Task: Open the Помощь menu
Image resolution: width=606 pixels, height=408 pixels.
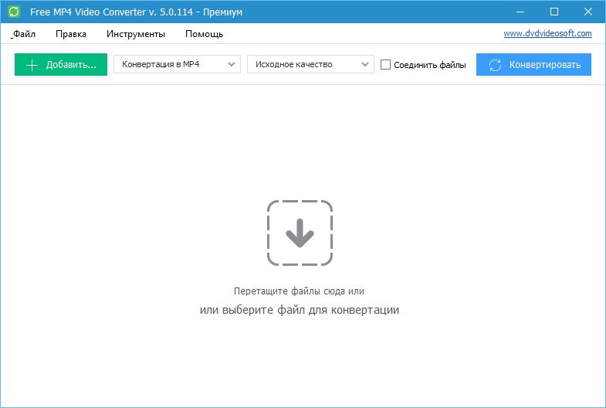Action: 205,34
